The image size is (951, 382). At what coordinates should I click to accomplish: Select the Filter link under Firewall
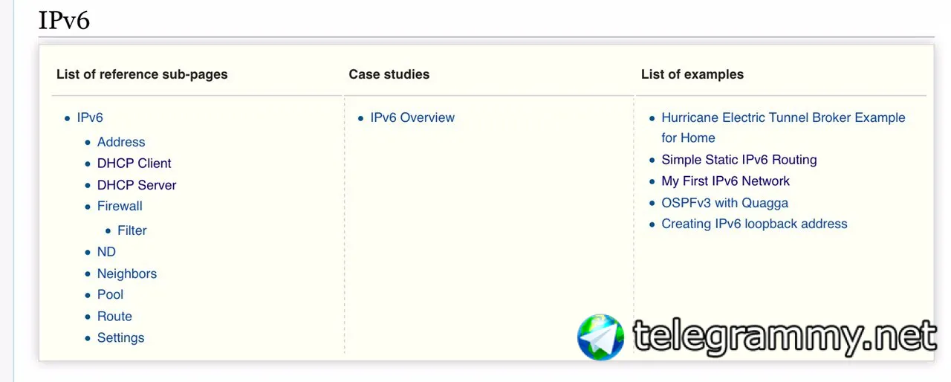132,230
